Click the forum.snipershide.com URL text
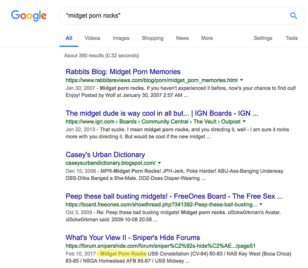Viewport: 308px width, 268px height. [161, 246]
